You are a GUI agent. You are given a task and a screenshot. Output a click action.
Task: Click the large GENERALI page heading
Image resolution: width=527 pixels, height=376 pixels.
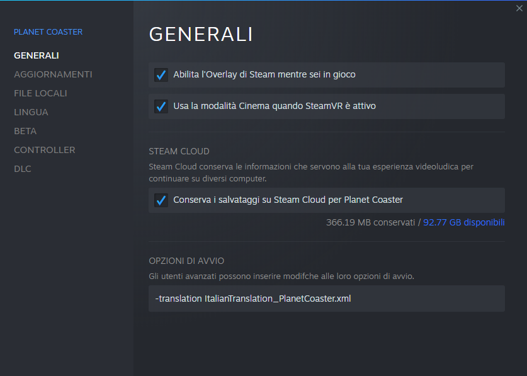point(201,34)
